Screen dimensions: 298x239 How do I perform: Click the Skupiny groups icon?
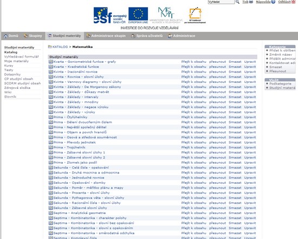point(25,36)
